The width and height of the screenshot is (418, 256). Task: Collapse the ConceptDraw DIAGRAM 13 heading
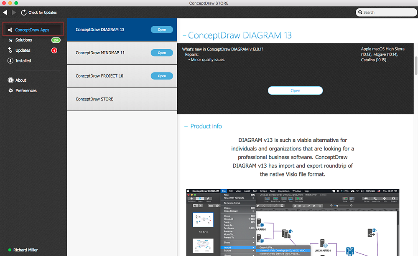[184, 35]
